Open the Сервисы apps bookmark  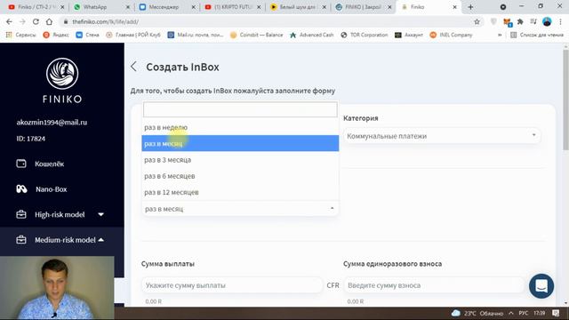pyautogui.click(x=20, y=35)
